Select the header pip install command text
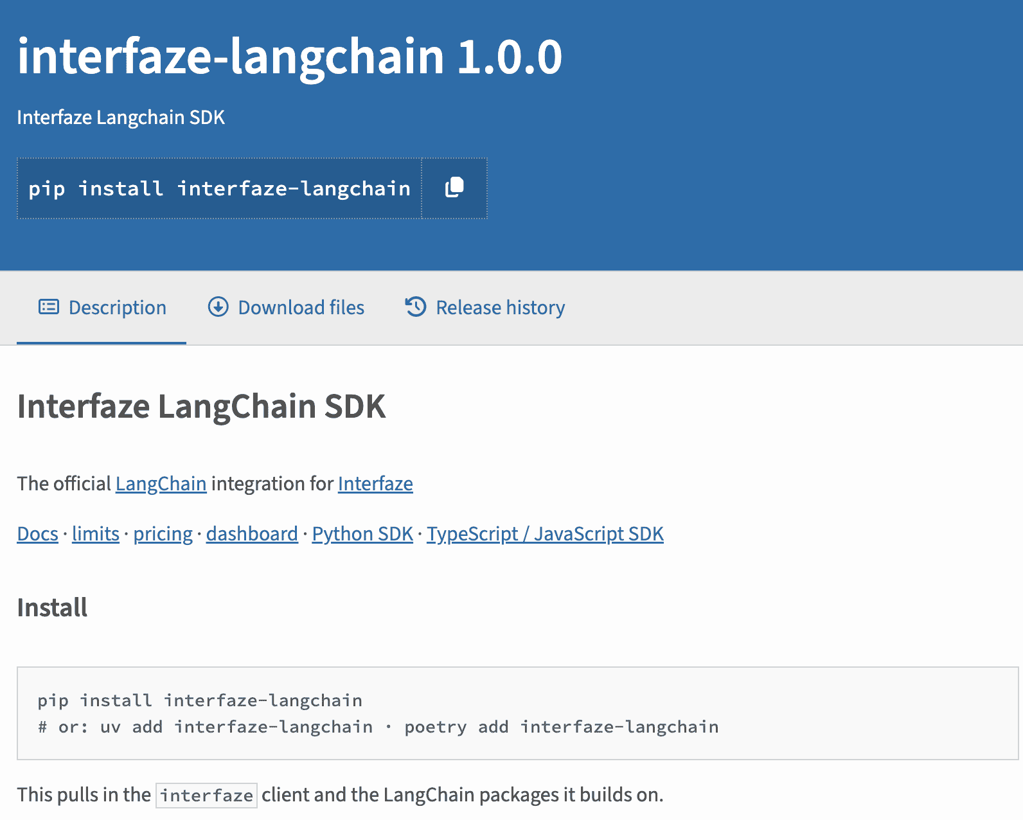 click(x=219, y=188)
